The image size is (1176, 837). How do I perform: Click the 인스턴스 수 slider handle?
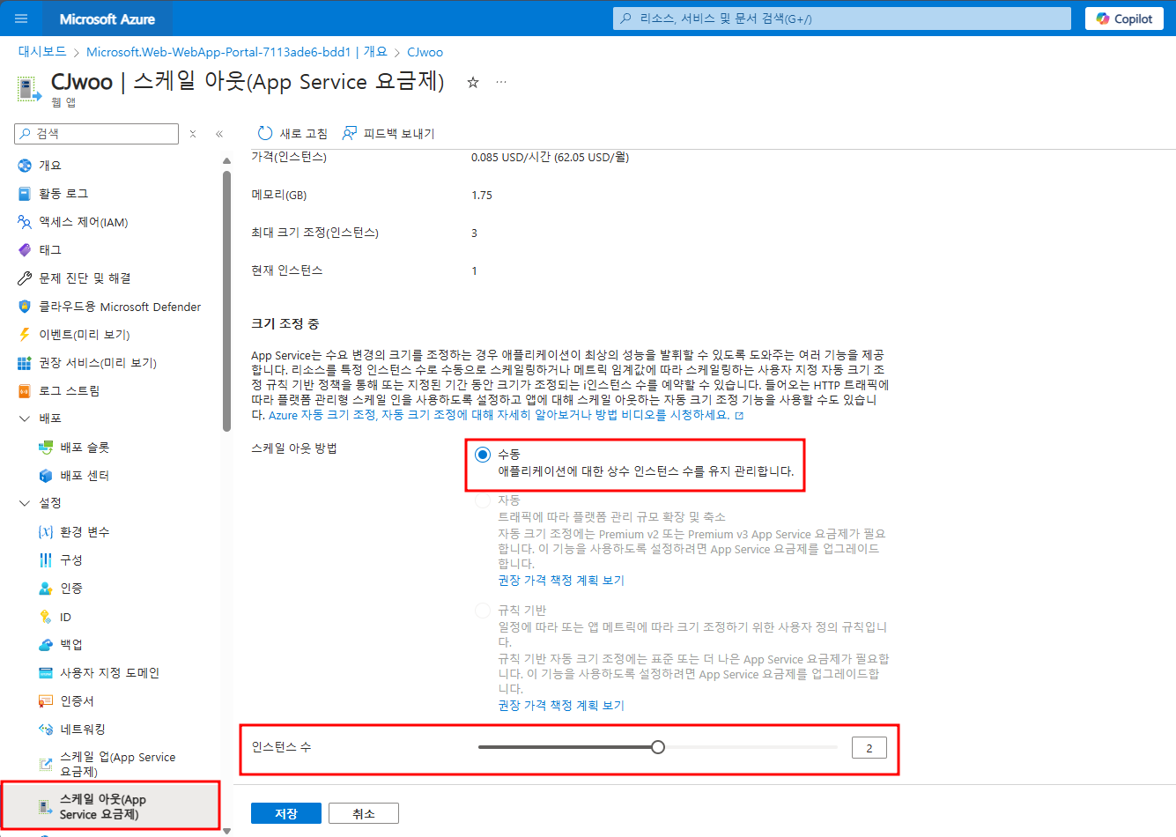click(x=658, y=747)
